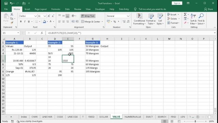Screen dimensions: 218x123
Task: Center the text horizontally
Action: point(63,22)
